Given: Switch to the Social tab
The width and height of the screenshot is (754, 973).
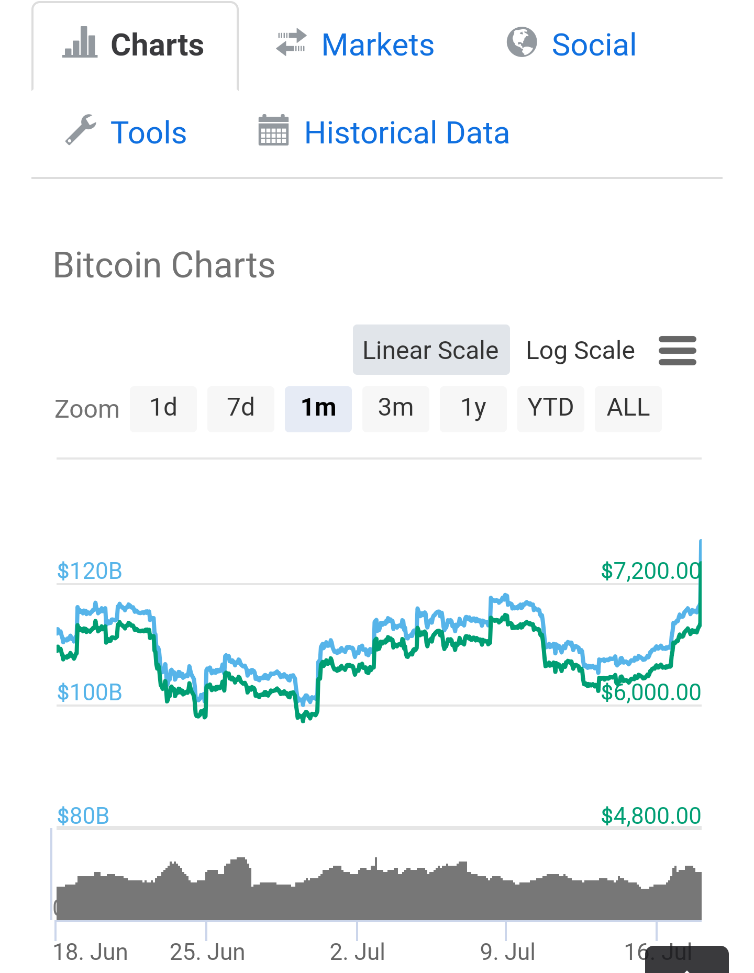Looking at the screenshot, I should click(x=594, y=45).
